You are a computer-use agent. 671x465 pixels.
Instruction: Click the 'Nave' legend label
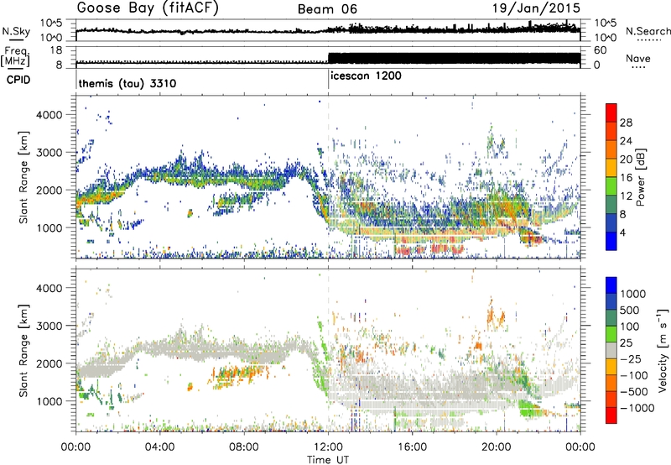click(x=638, y=58)
